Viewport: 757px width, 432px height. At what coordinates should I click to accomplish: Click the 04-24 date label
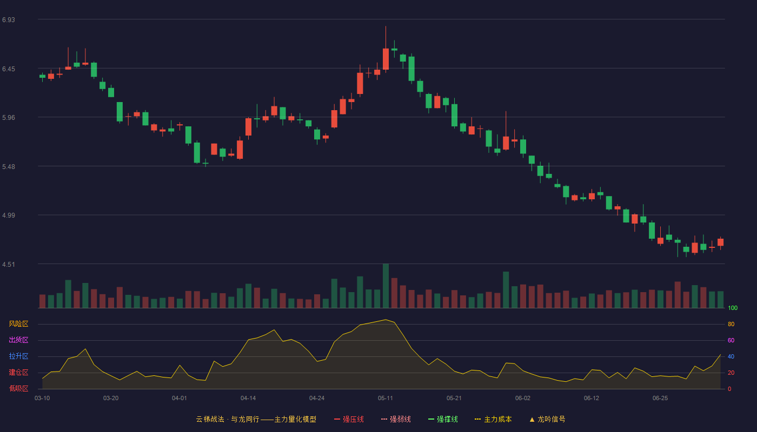[317, 398]
